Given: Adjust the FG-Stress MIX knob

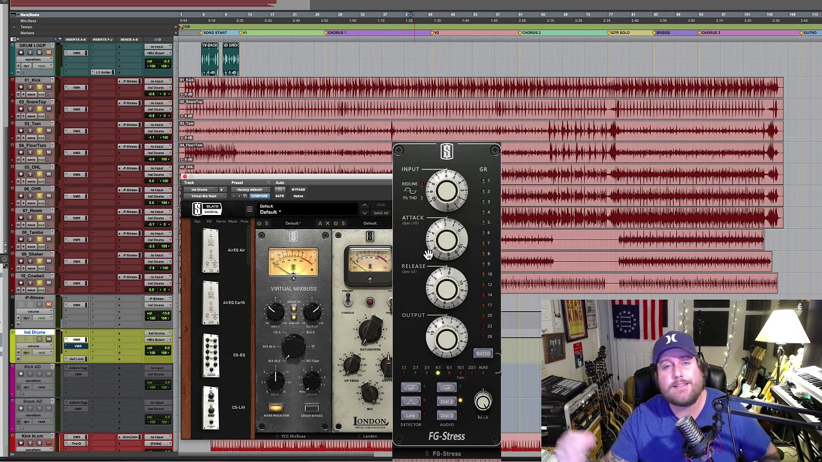Looking at the screenshot, I should tap(482, 402).
